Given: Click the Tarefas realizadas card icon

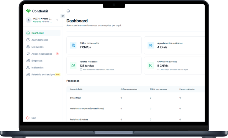Looking at the screenshot, I should point(73,66).
